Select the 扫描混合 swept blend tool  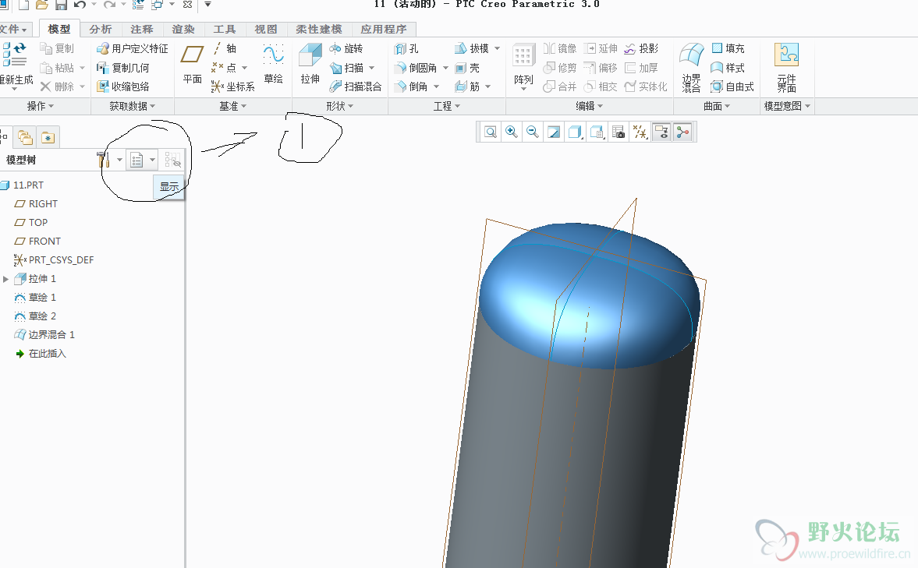click(356, 86)
